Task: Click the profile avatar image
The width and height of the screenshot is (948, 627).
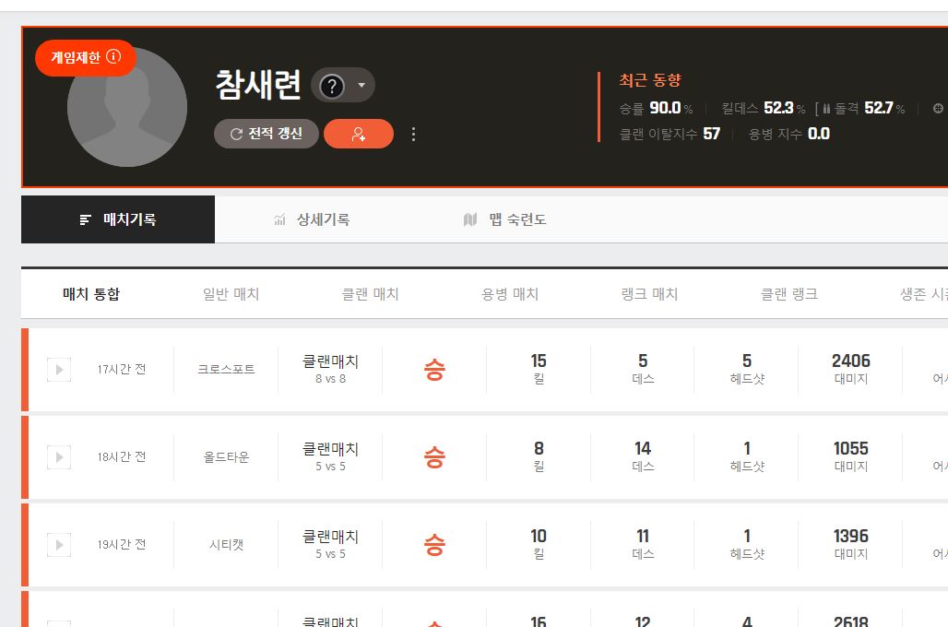Action: pos(127,108)
